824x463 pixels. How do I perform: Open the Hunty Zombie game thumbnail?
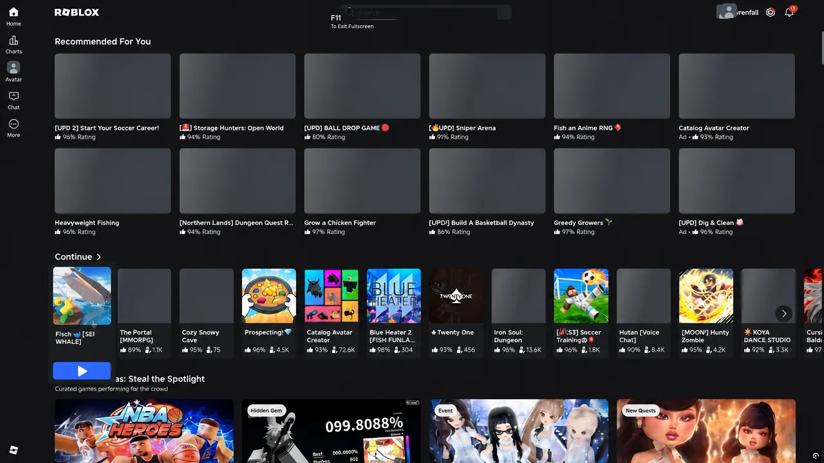tap(706, 296)
